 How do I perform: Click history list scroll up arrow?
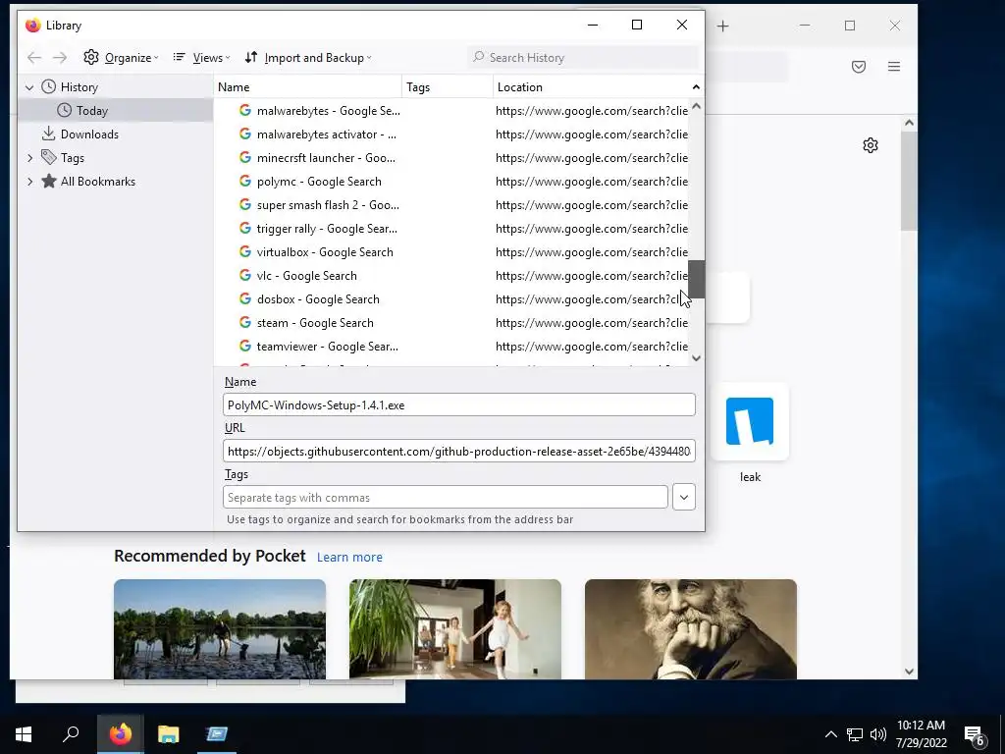coord(697,106)
